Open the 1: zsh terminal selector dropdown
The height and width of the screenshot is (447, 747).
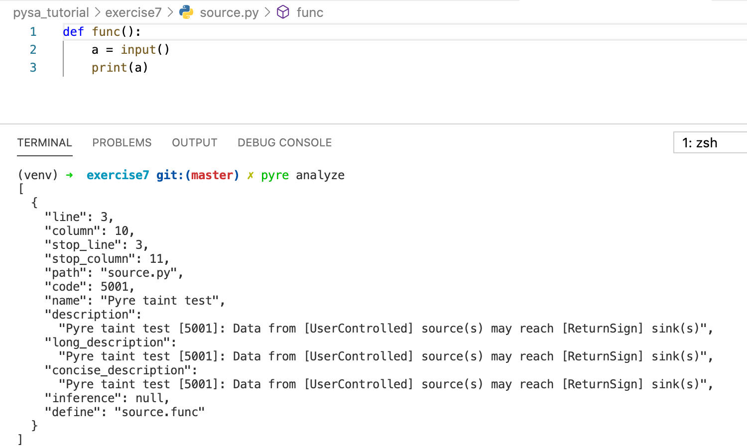(x=710, y=143)
